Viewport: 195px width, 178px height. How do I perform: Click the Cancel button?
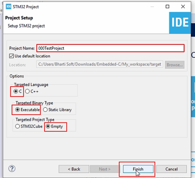(171, 169)
